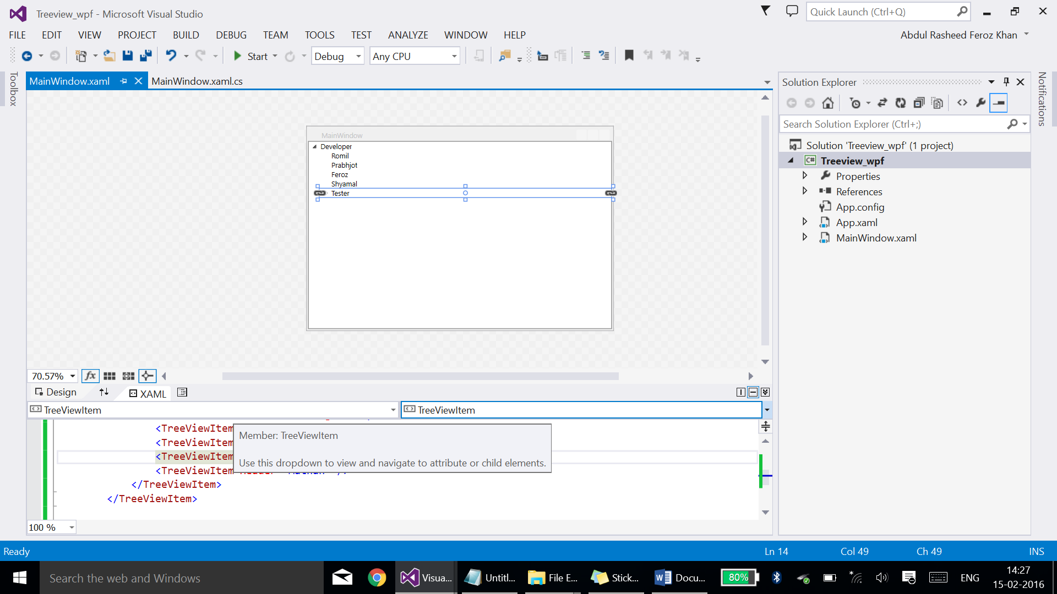
Task: Click swap panes arrows between Design and XAML
Action: 104,392
